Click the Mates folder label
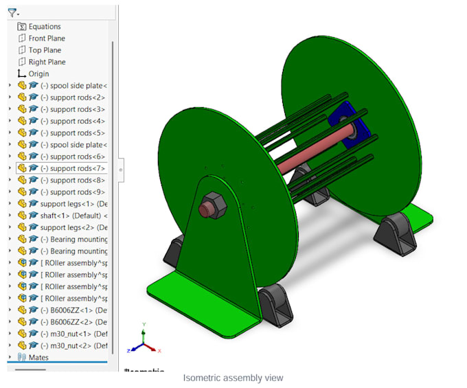The height and width of the screenshot is (388, 467). [38, 357]
